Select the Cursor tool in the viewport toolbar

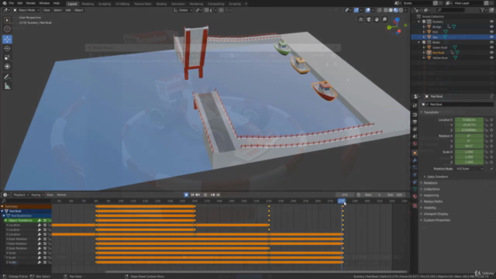(x=7, y=29)
